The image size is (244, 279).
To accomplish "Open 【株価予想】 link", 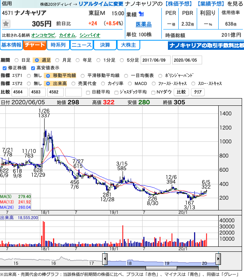I will point(179,4).
